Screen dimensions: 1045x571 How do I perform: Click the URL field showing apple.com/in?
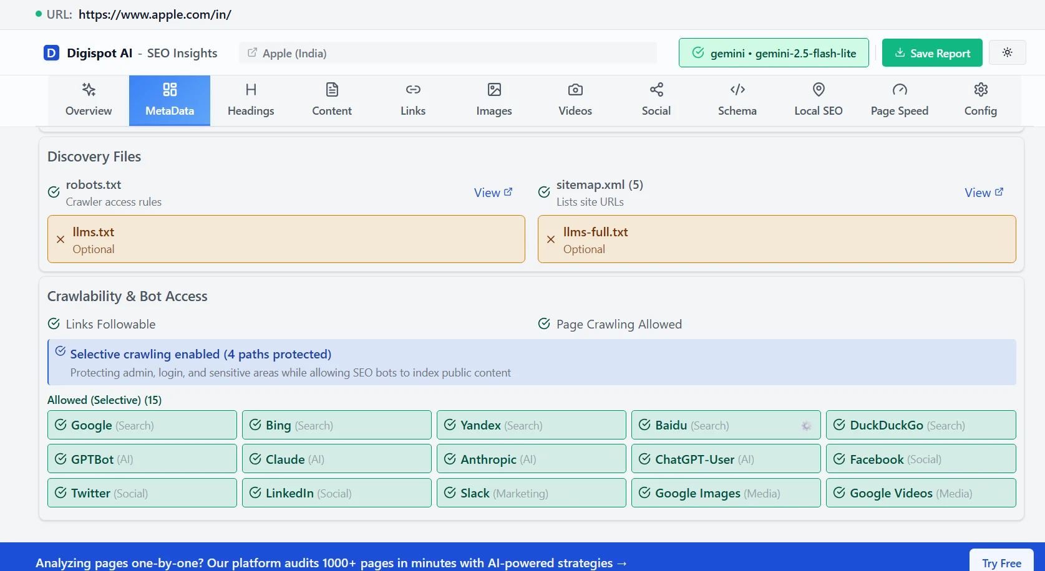click(155, 14)
